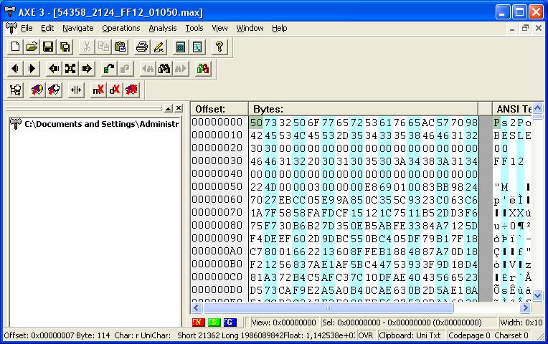Open the Window menu
This screenshot has height=344, width=548.
(250, 28)
